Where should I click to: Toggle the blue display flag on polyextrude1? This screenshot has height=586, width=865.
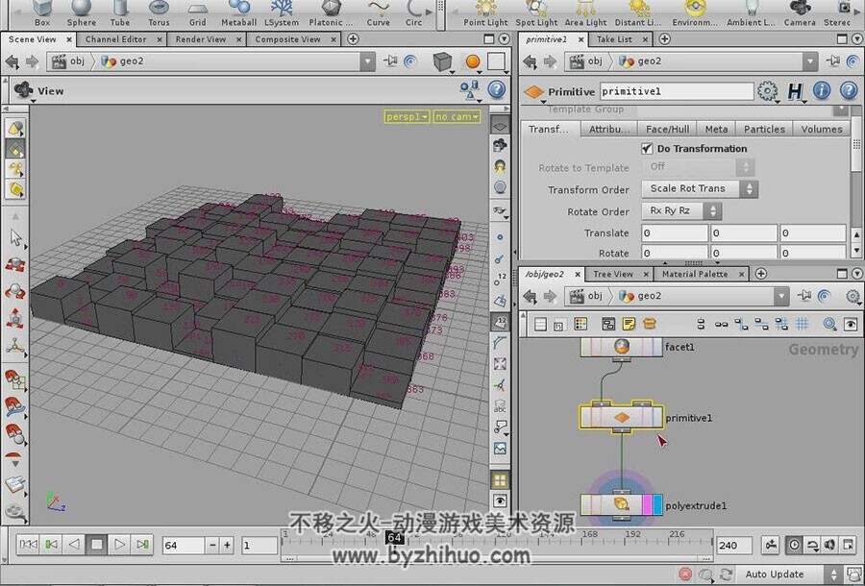pyautogui.click(x=657, y=505)
